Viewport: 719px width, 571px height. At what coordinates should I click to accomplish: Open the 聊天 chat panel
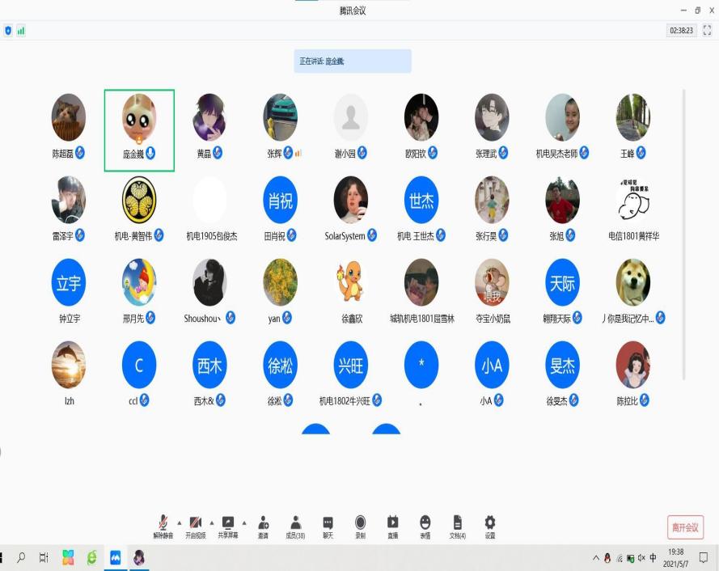pos(328,522)
